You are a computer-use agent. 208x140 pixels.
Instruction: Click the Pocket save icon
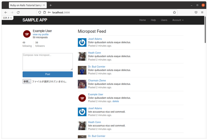pyautogui.click(x=196, y=12)
